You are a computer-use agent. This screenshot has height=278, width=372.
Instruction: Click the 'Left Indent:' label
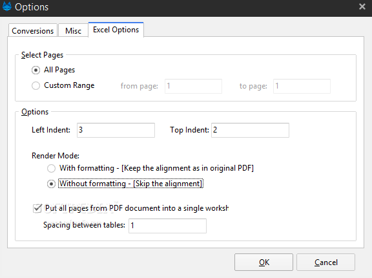click(x=51, y=130)
